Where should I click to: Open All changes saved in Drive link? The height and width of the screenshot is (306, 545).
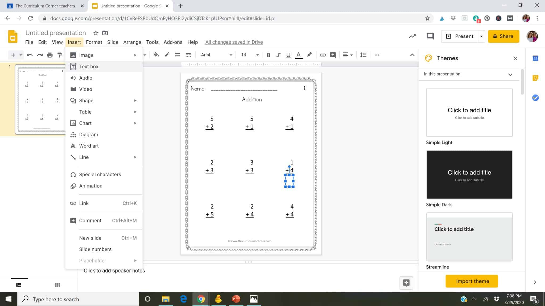234,42
